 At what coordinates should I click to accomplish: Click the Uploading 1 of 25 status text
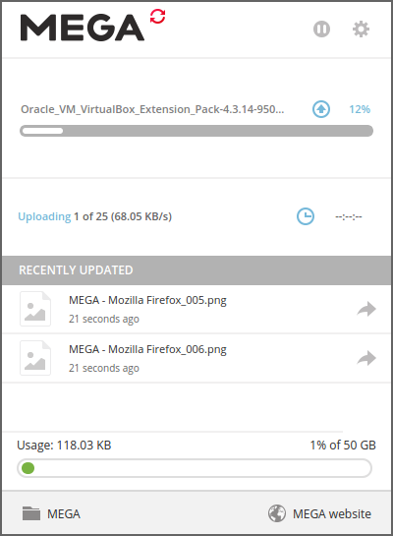coord(95,216)
